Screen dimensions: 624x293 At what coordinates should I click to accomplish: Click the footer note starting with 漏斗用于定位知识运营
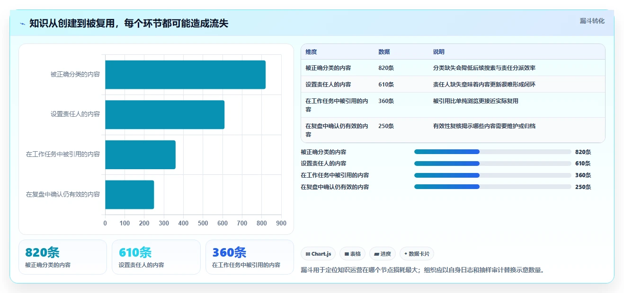[x=422, y=270]
